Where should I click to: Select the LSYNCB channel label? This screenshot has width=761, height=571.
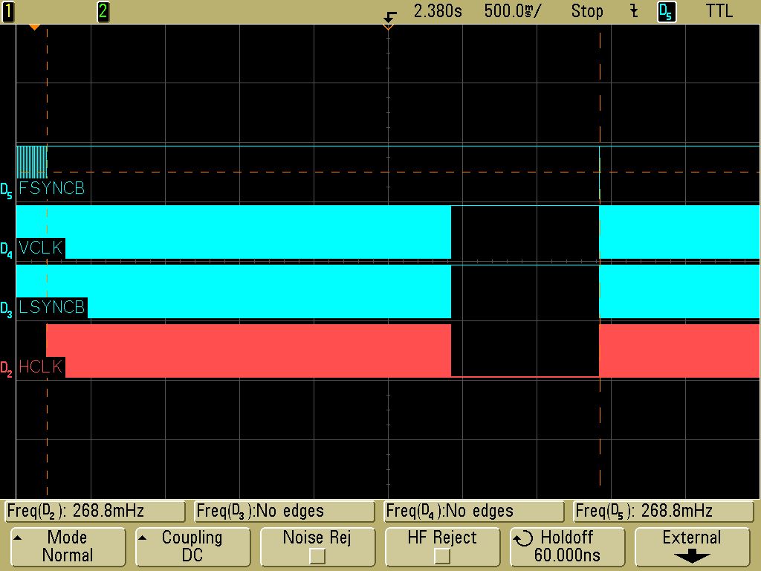(52, 307)
